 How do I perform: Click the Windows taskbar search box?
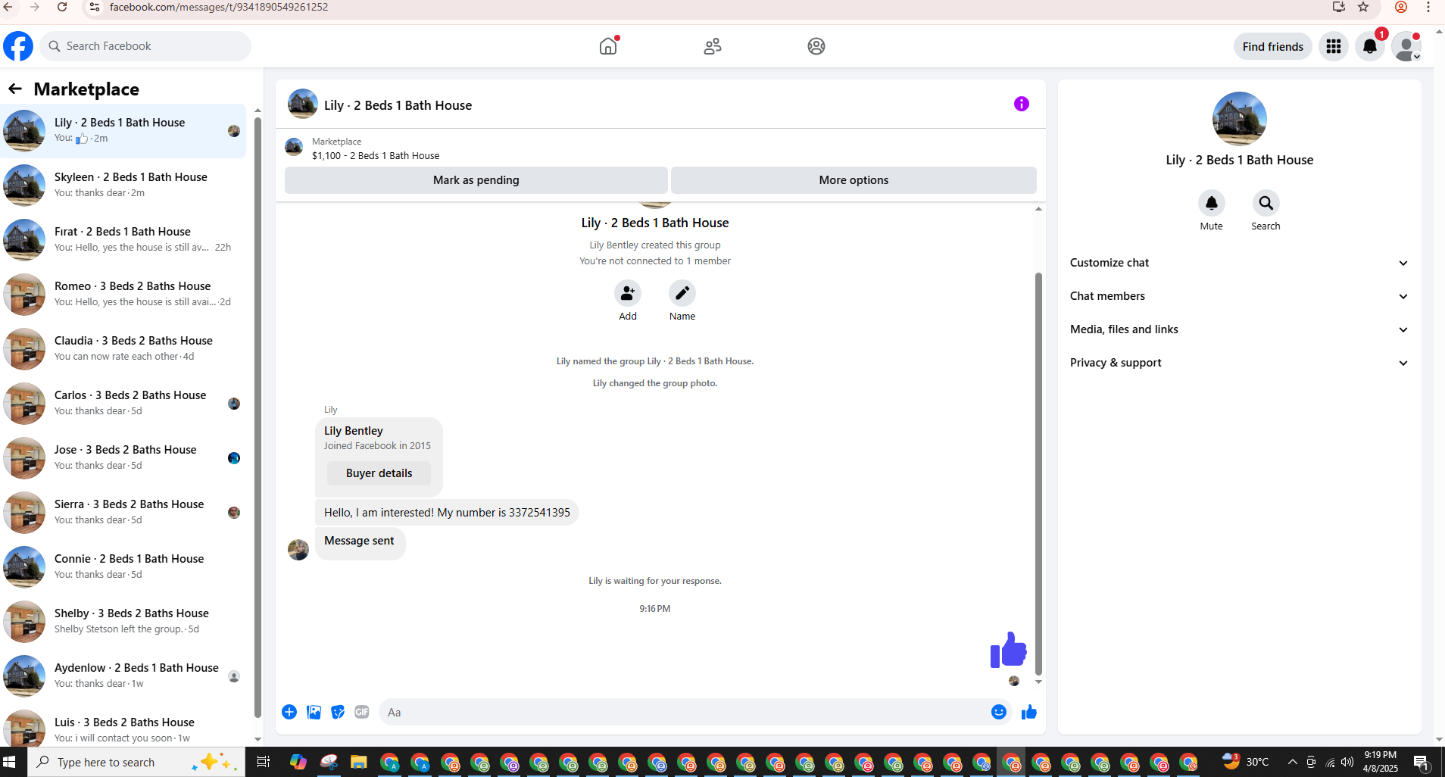click(x=136, y=762)
